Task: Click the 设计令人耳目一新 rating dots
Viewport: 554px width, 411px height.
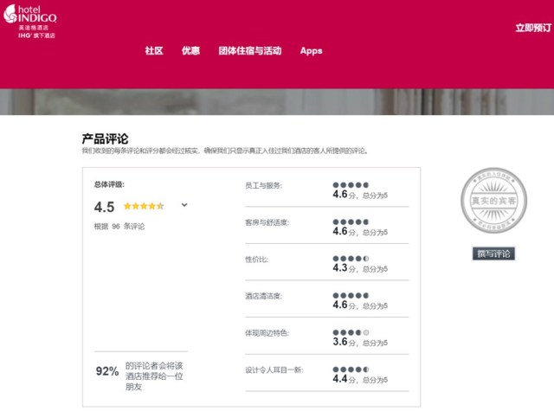Action: [350, 369]
